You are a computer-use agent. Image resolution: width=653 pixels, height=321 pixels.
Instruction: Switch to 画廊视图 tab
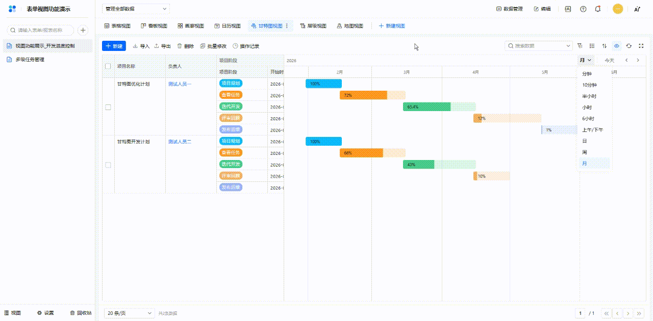tap(191, 25)
